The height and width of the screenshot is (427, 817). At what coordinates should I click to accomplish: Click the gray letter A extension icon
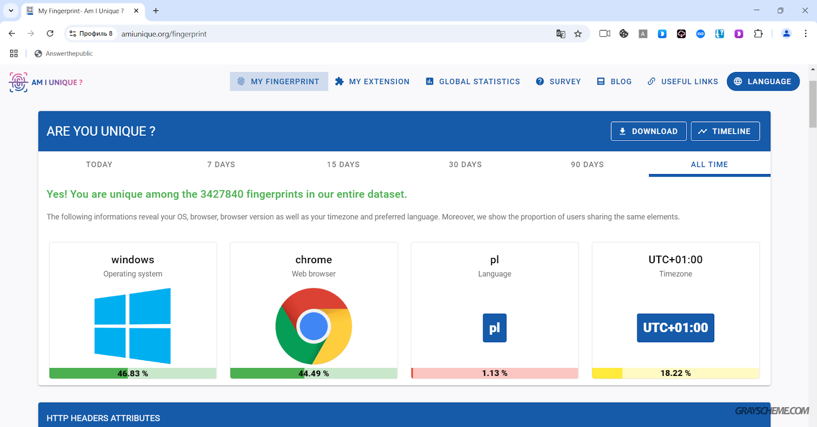tap(643, 34)
